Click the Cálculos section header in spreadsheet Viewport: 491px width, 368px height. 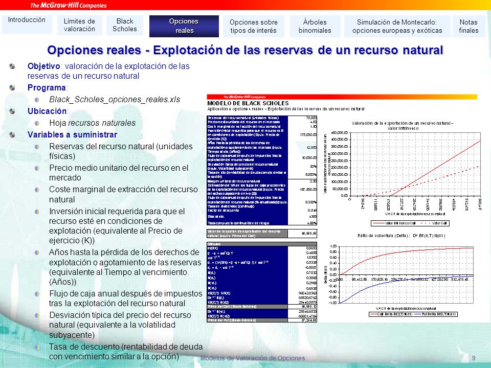(x=262, y=244)
